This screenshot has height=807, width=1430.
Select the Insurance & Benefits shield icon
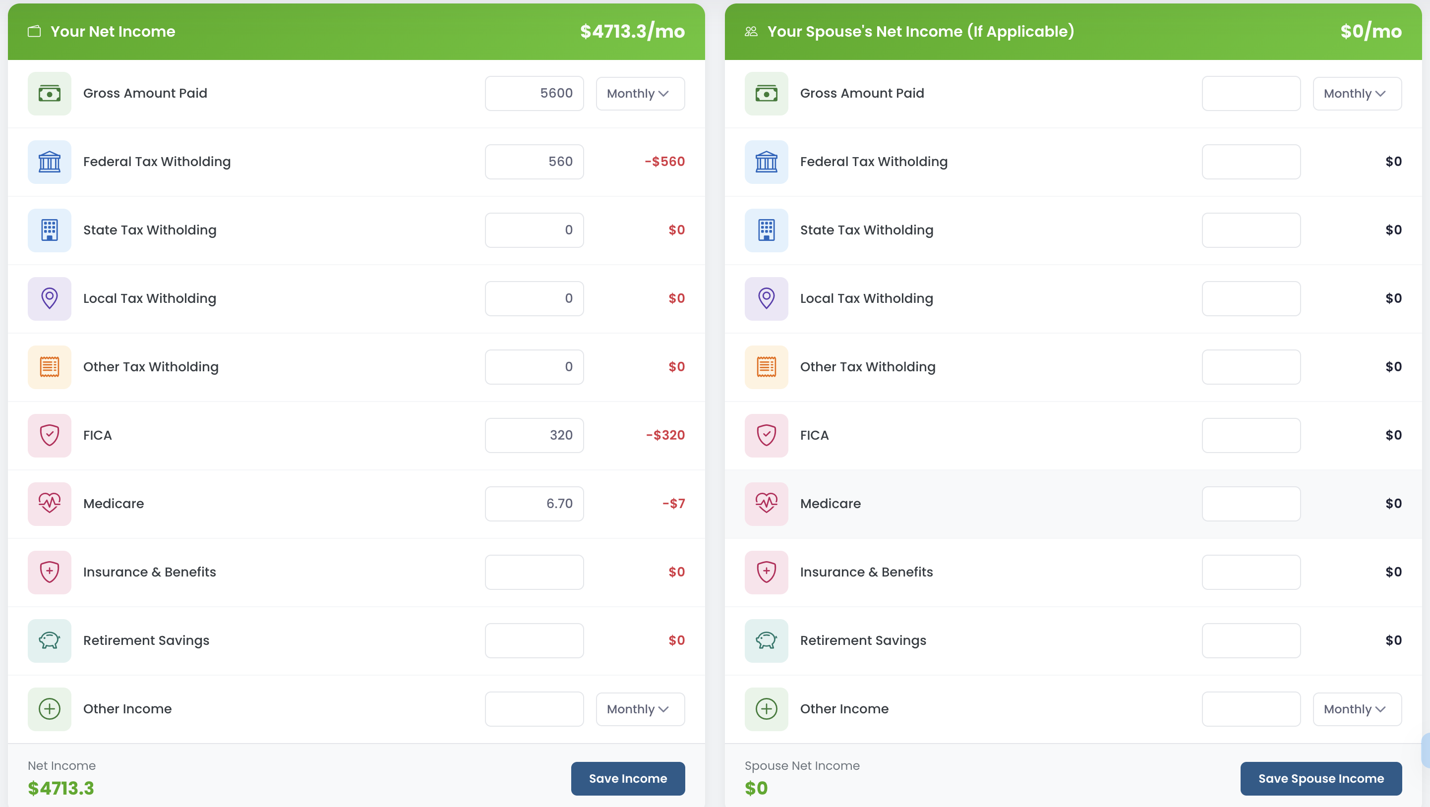[50, 572]
